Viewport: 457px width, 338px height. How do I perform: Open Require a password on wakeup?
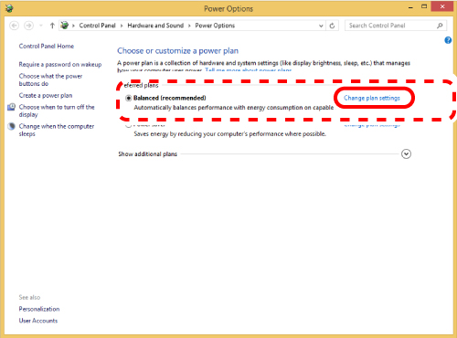pyautogui.click(x=60, y=65)
